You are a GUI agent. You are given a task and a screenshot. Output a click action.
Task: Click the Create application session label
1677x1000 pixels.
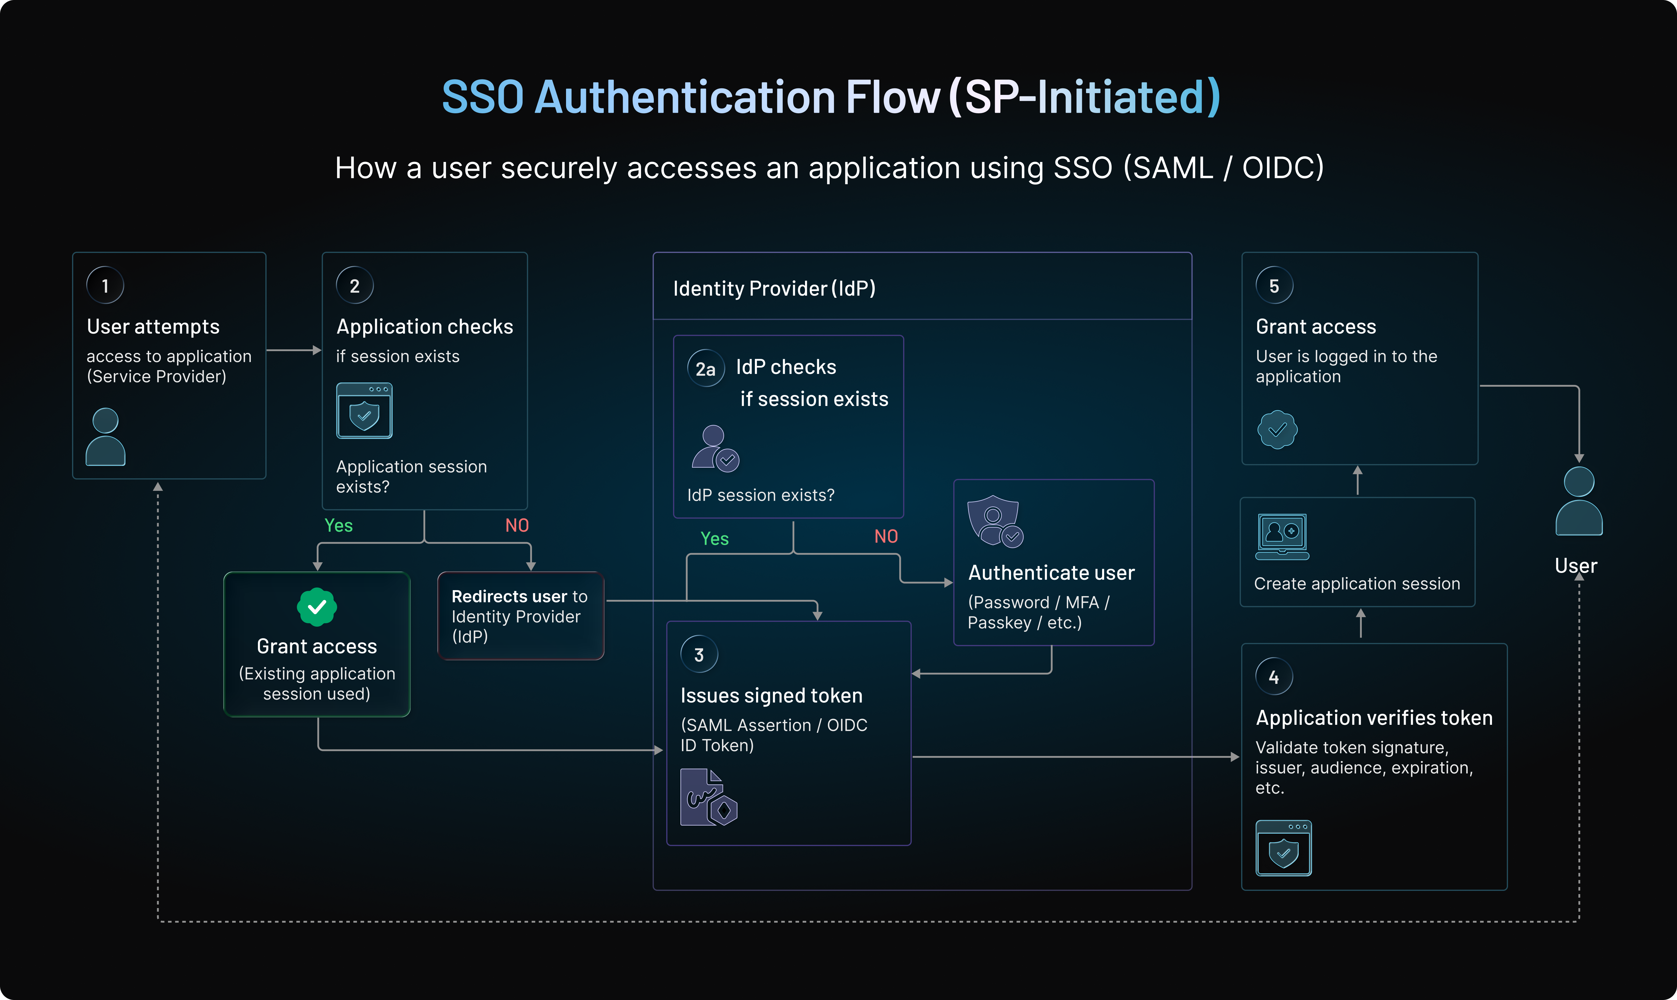[x=1357, y=584]
